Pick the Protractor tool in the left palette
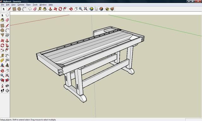The height and width of the screenshot is (121, 202). click(2, 60)
